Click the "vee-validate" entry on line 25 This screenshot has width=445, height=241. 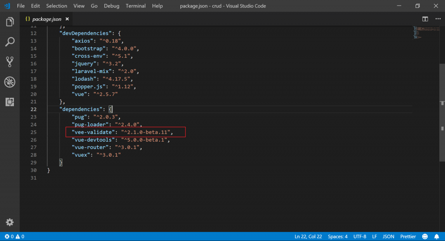click(122, 132)
